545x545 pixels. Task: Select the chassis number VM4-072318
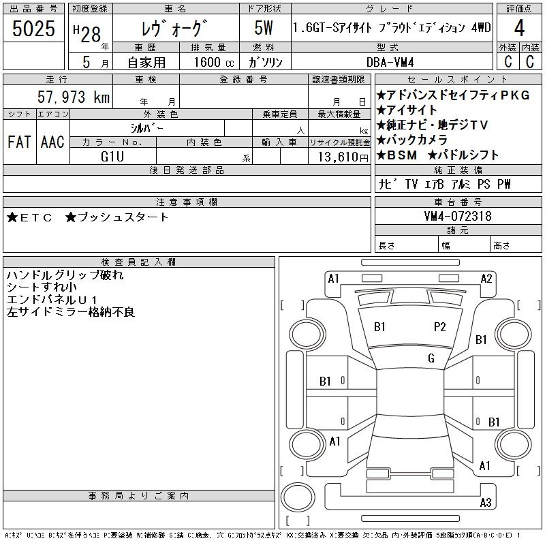click(x=457, y=217)
